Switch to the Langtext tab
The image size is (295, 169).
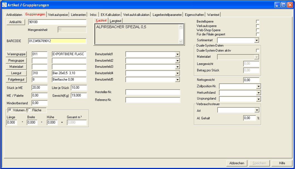click(x=116, y=21)
